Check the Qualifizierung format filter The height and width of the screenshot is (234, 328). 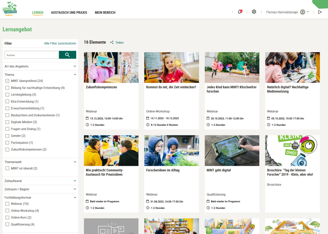point(7,224)
